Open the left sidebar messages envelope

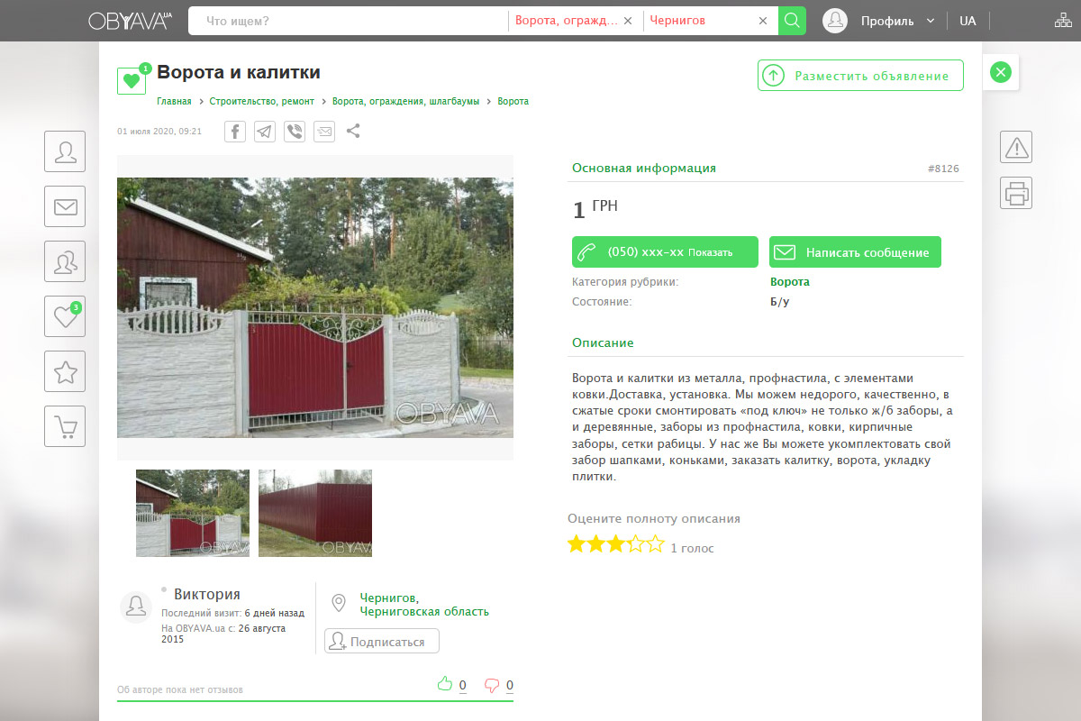click(x=65, y=206)
